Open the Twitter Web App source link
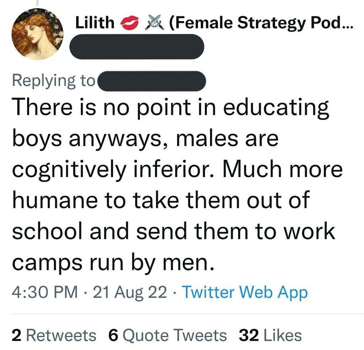This screenshot has width=364, height=350. (x=245, y=293)
